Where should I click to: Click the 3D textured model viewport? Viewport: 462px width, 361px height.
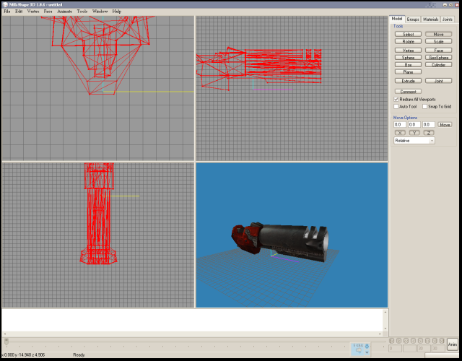[x=292, y=235]
